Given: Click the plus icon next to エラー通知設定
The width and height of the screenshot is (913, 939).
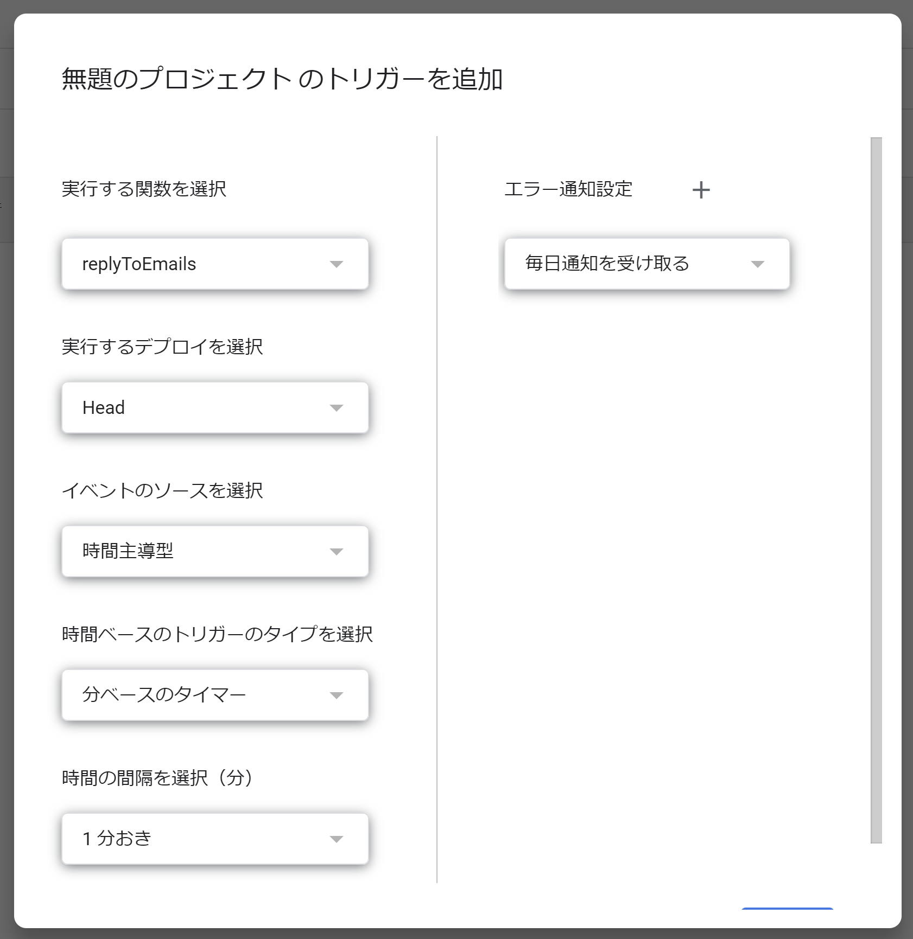Looking at the screenshot, I should point(702,189).
